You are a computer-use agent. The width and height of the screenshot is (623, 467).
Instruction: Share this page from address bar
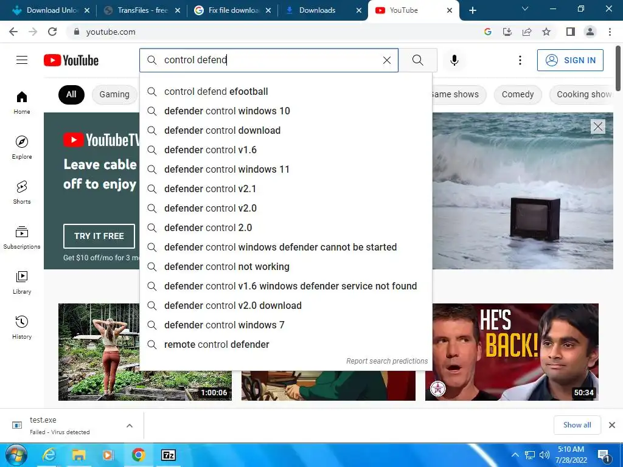point(527,32)
